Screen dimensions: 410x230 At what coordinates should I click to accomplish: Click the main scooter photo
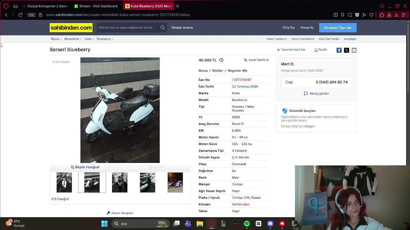pos(120,110)
